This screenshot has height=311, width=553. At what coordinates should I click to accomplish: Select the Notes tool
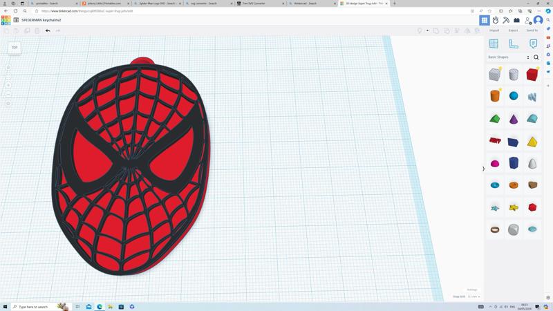pos(533,44)
